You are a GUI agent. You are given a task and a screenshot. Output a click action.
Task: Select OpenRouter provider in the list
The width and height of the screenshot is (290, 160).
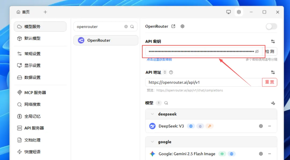pos(106,40)
